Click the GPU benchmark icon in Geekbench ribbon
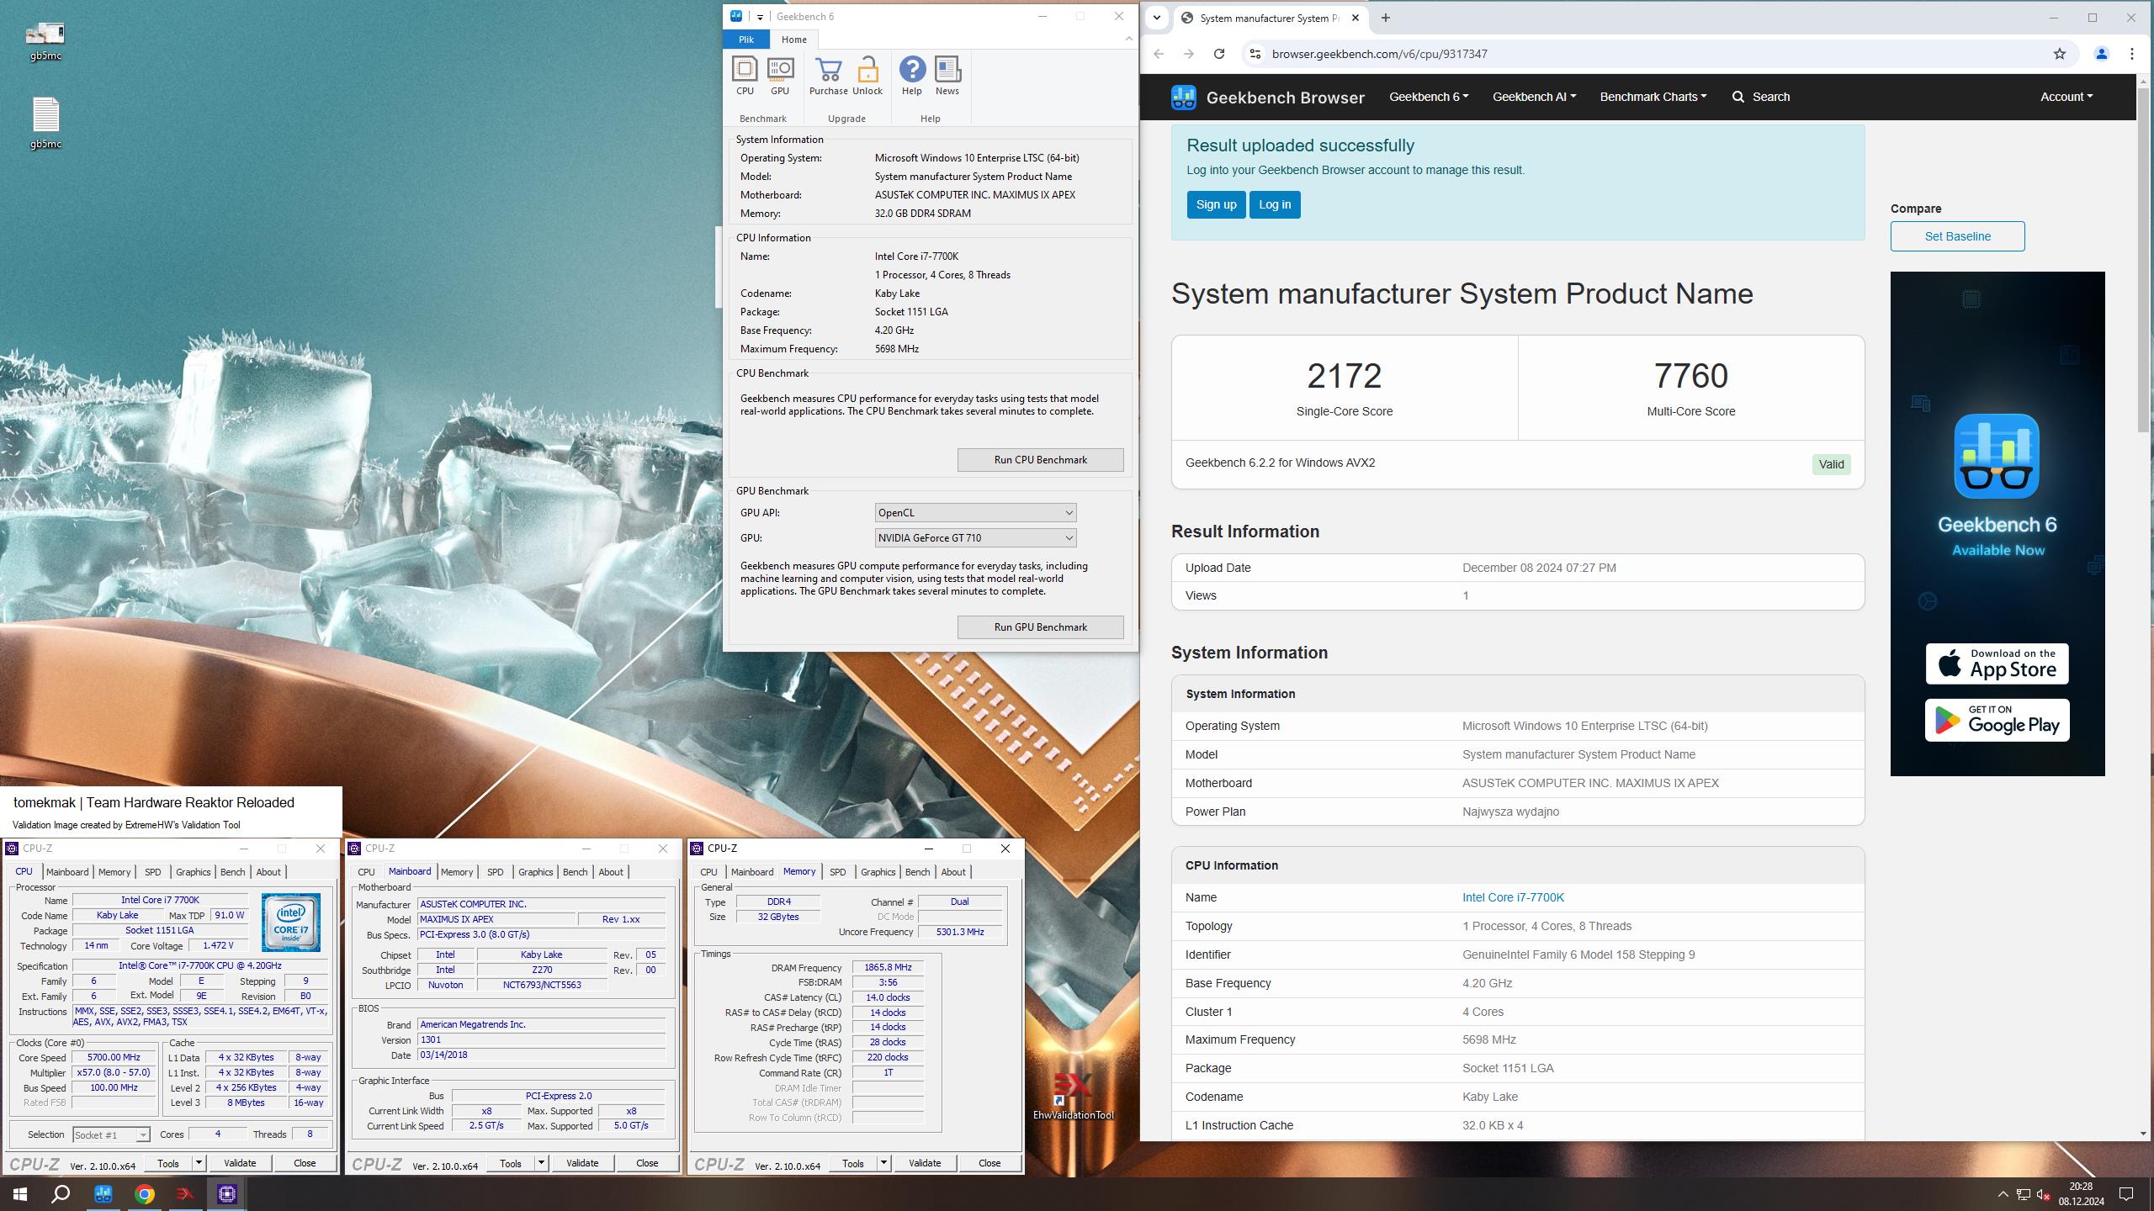 tap(780, 76)
